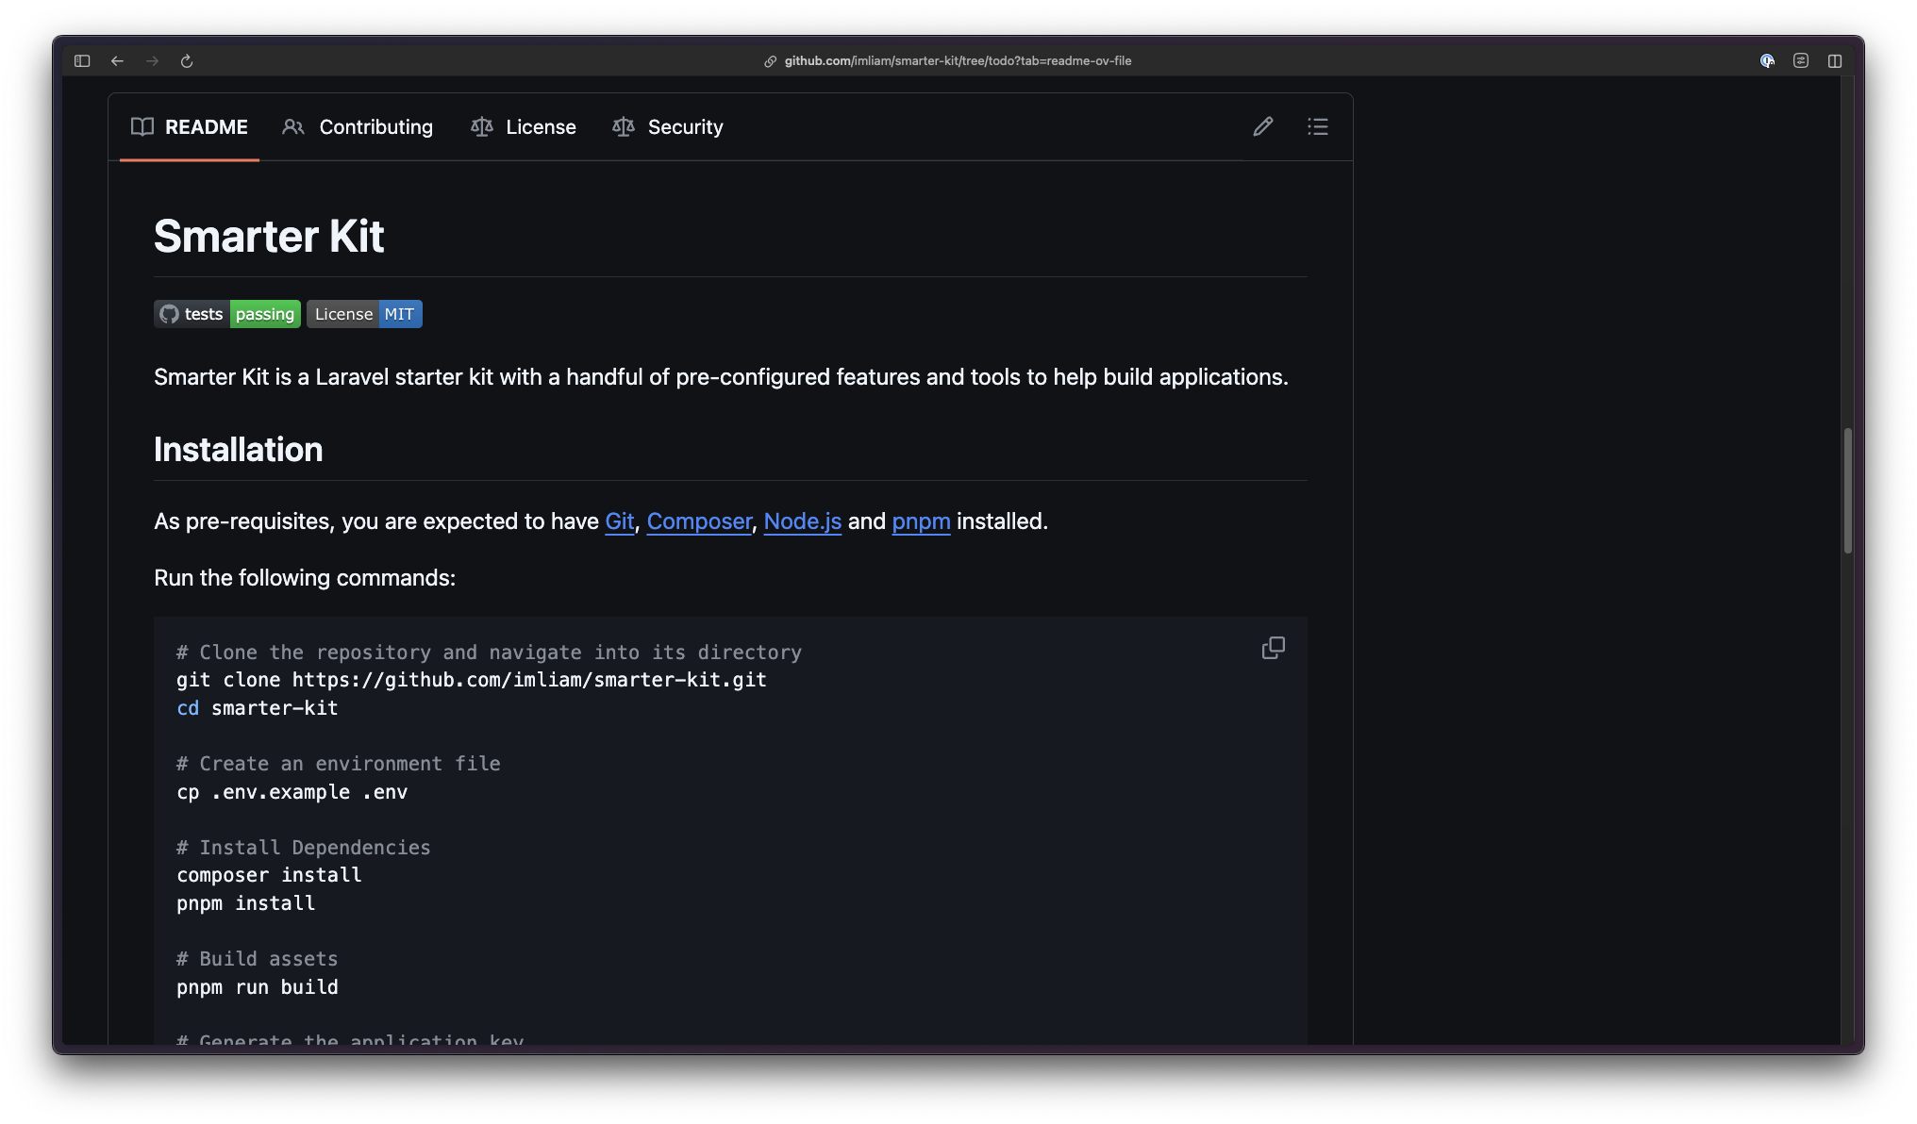Toggle the split view icon

[x=1835, y=60]
